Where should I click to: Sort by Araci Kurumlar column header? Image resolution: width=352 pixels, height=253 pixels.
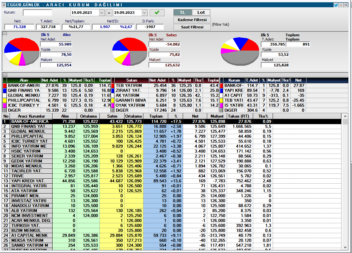pyautogui.click(x=31, y=116)
